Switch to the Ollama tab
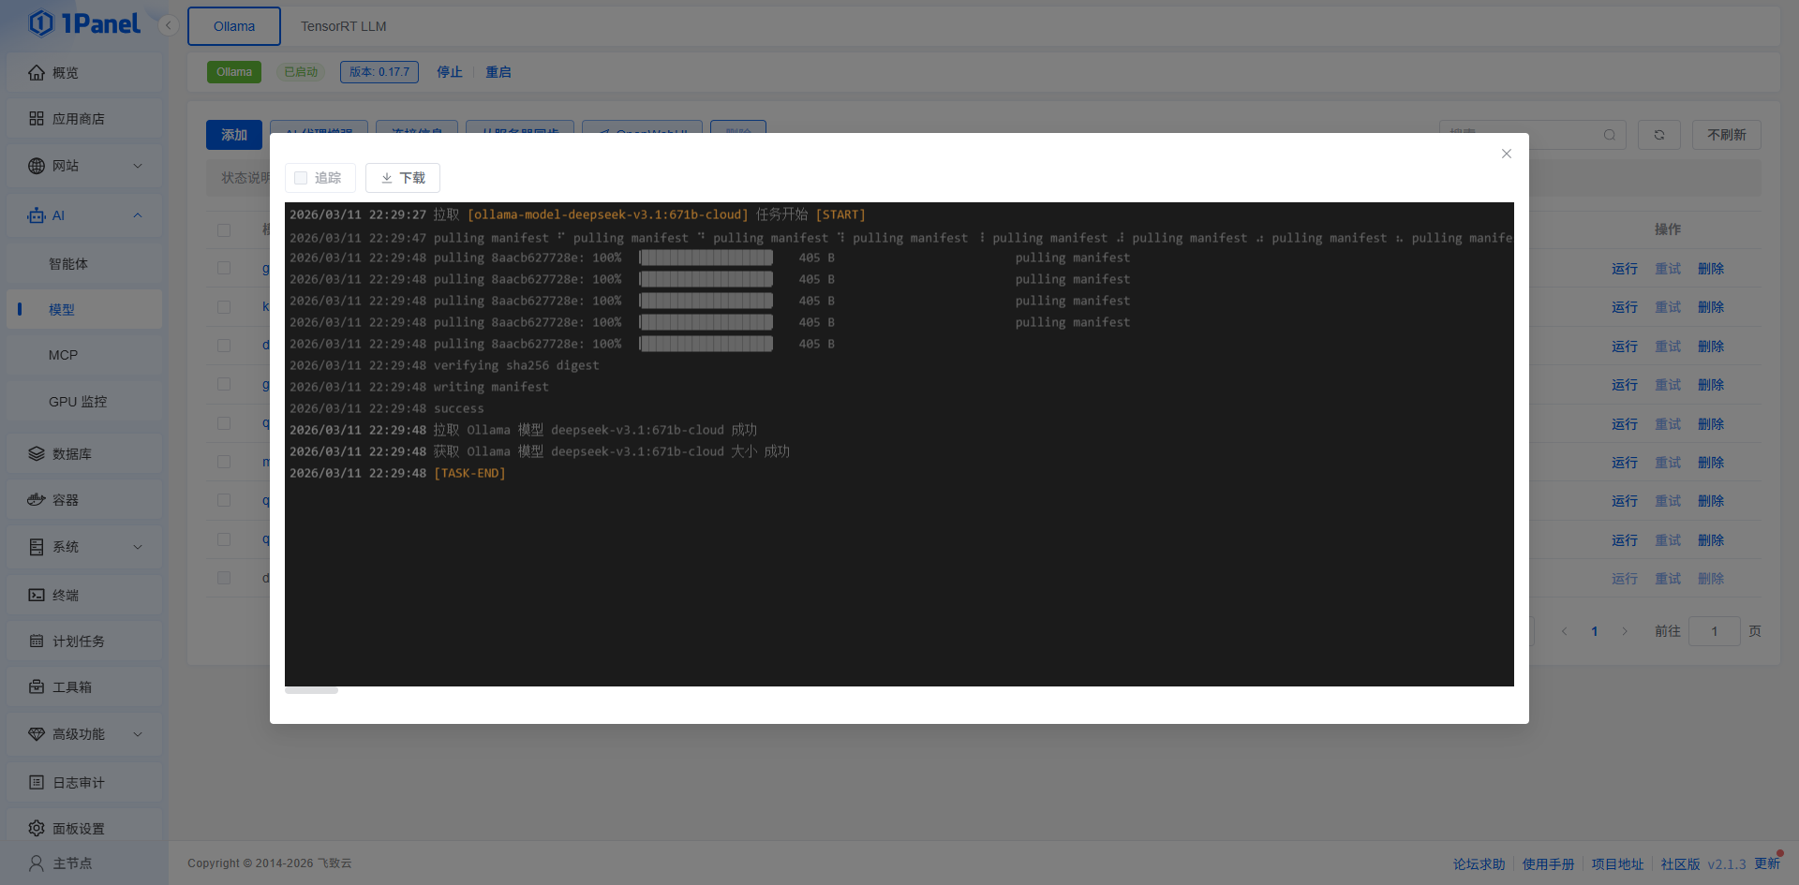This screenshot has width=1799, height=885. tap(234, 26)
